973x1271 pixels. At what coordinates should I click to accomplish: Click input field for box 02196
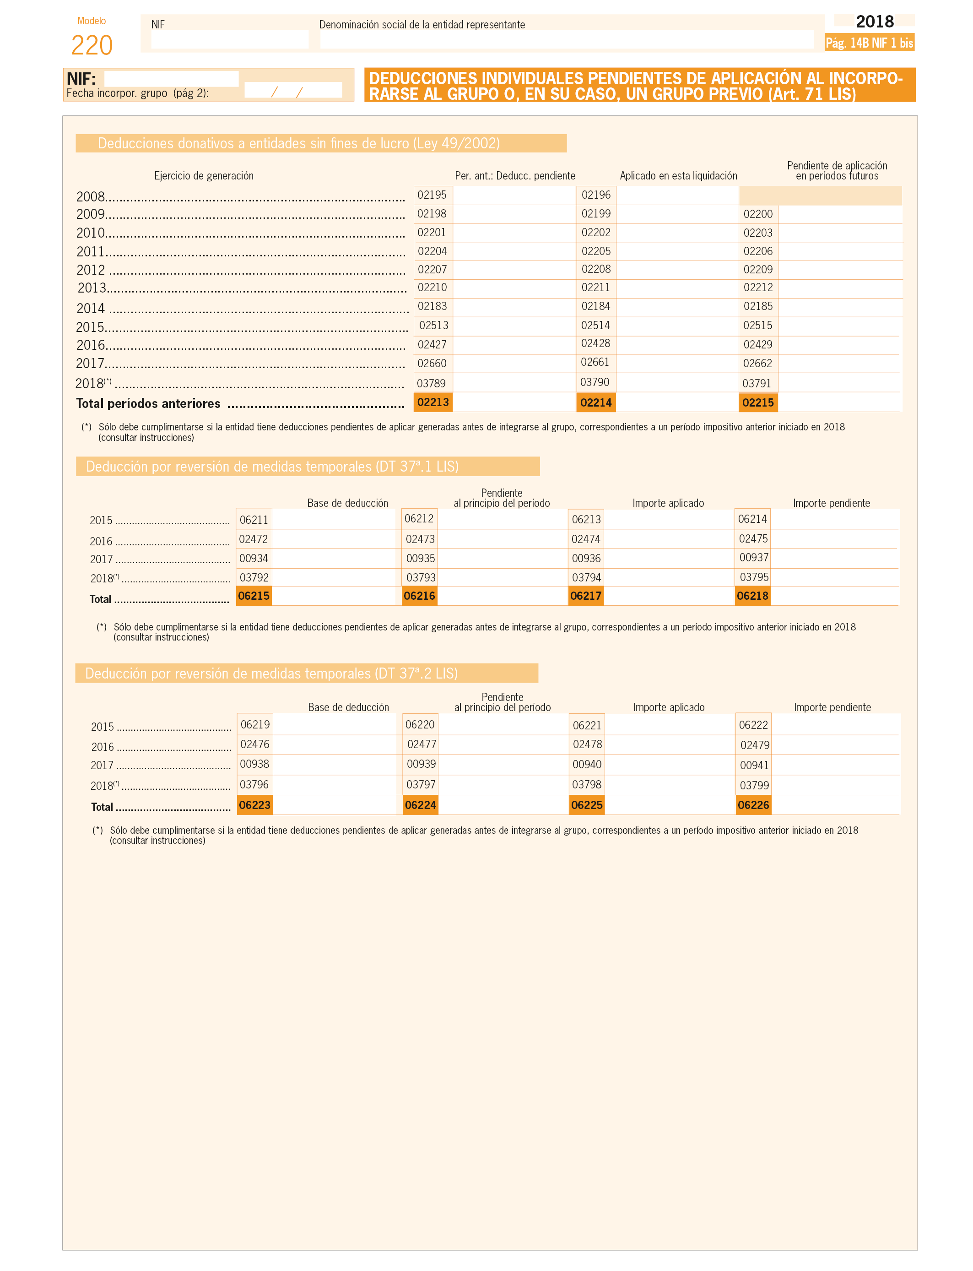tap(677, 195)
